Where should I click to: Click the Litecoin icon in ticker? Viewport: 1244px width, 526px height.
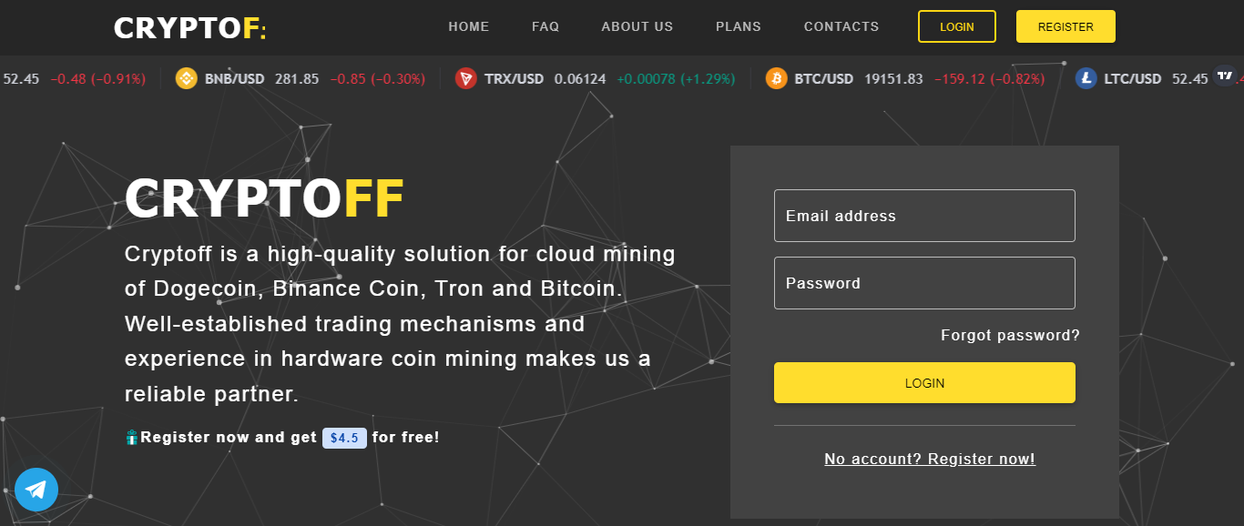[x=1086, y=78]
